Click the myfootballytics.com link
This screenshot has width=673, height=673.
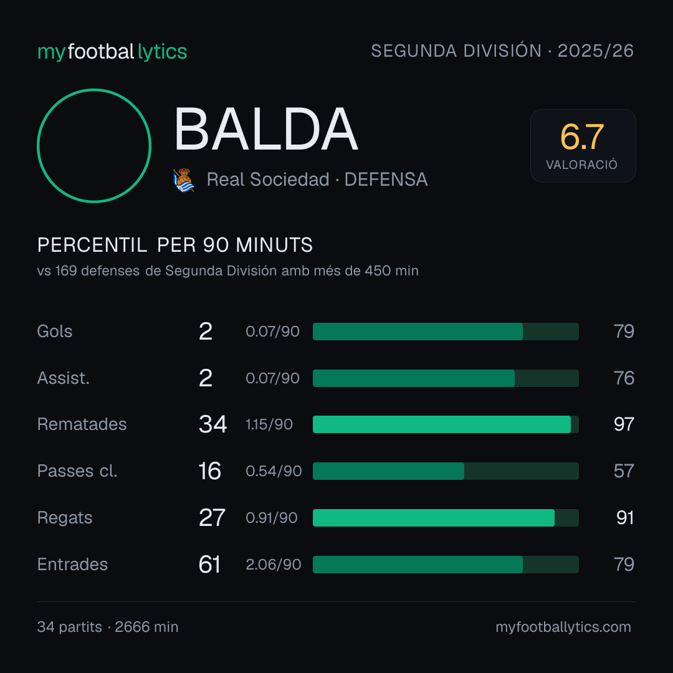point(563,627)
